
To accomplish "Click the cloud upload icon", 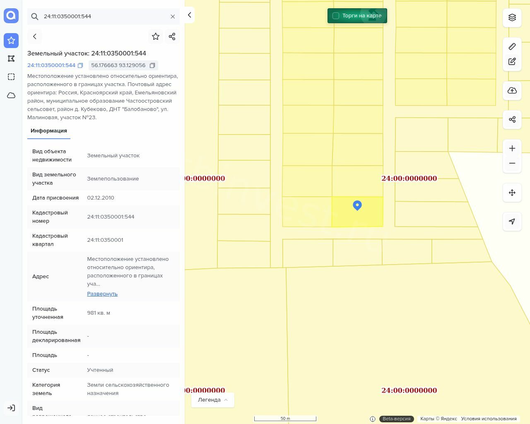I will tap(512, 91).
